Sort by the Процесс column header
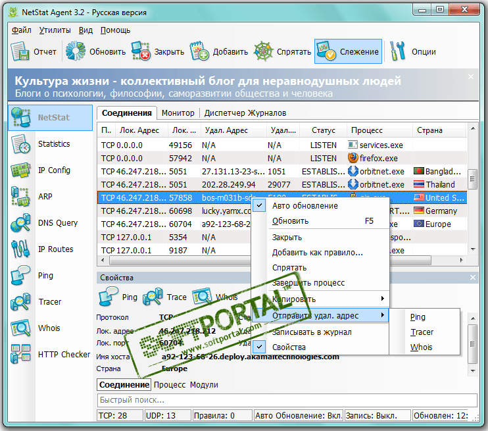This screenshot has height=431, width=488. point(379,130)
